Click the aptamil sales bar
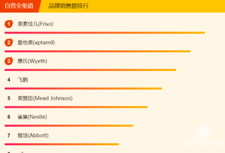 (x=97, y=51)
